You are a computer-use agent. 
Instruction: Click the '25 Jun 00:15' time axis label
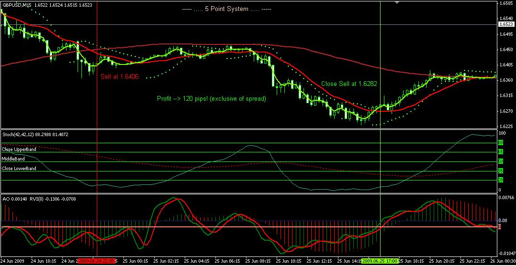pyautogui.click(x=136, y=260)
